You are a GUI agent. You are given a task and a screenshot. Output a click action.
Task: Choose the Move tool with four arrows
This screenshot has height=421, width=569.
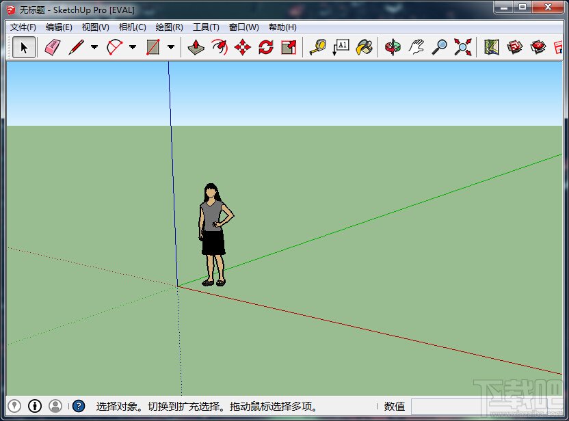pos(242,47)
